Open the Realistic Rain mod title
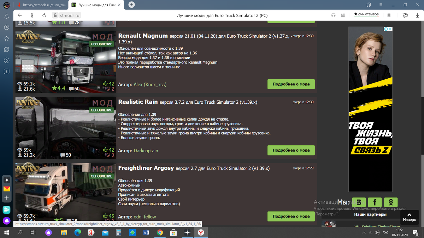The width and height of the screenshot is (424, 238). pyautogui.click(x=138, y=102)
